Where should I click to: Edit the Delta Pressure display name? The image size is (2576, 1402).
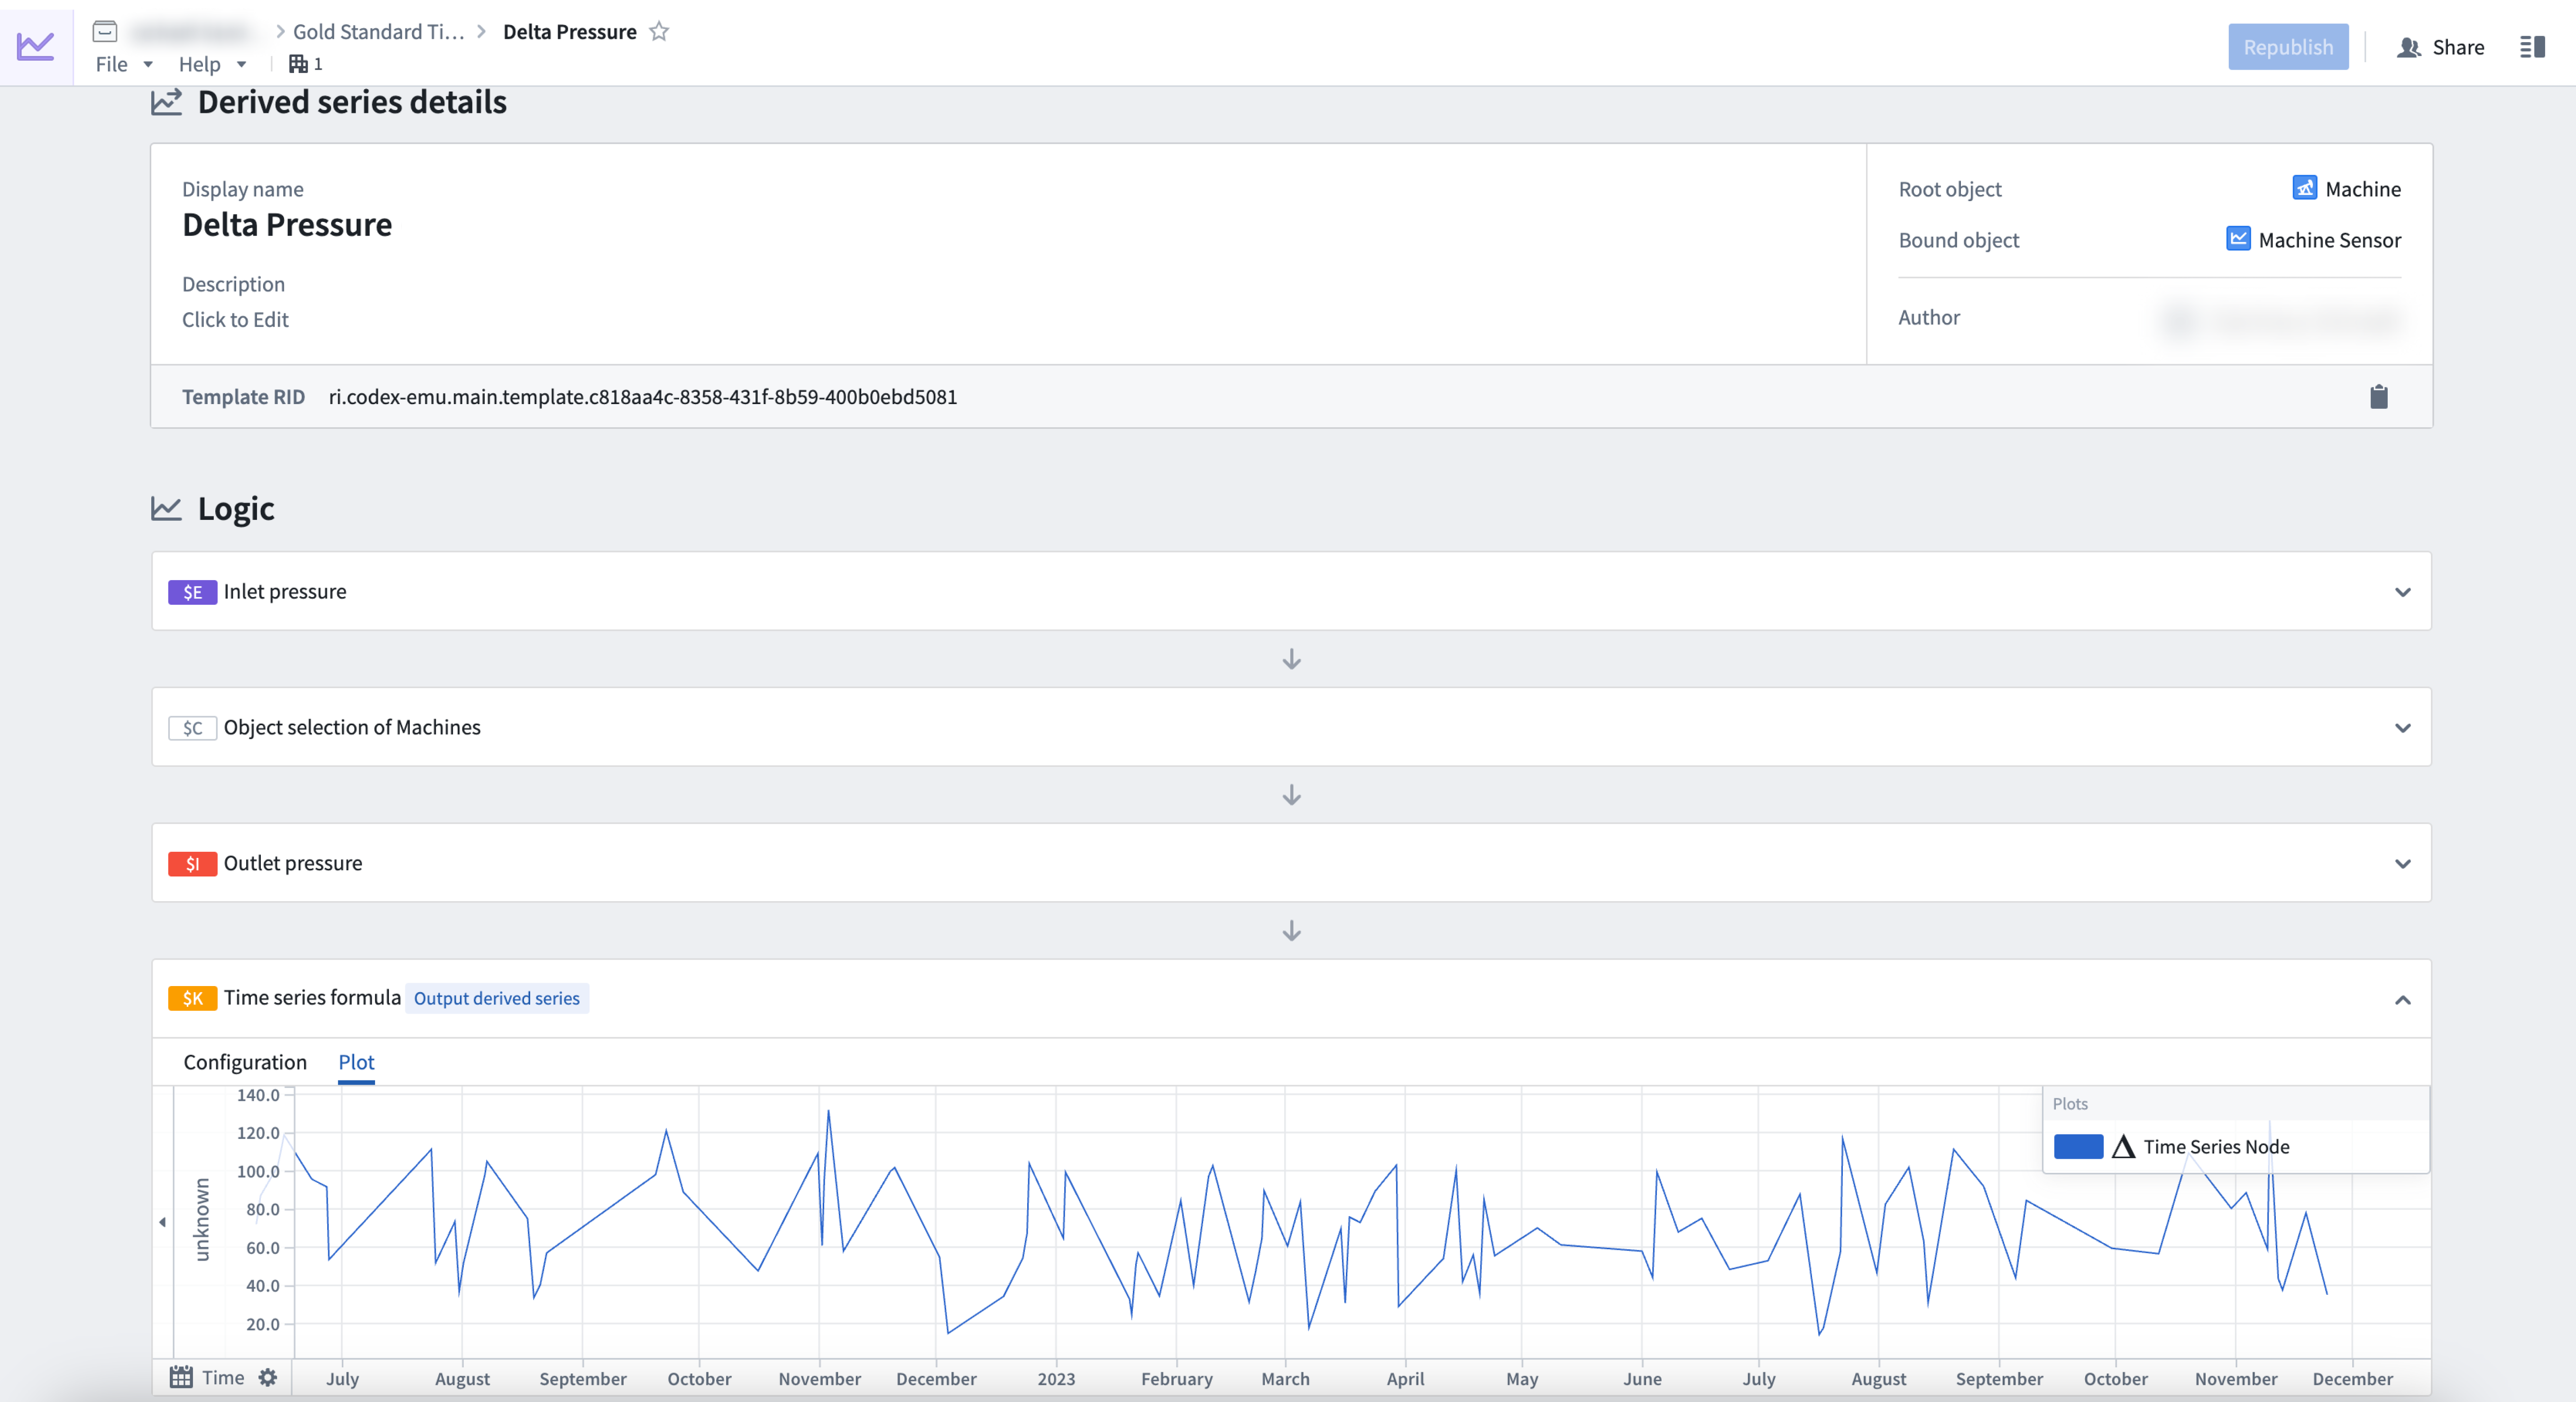(287, 225)
